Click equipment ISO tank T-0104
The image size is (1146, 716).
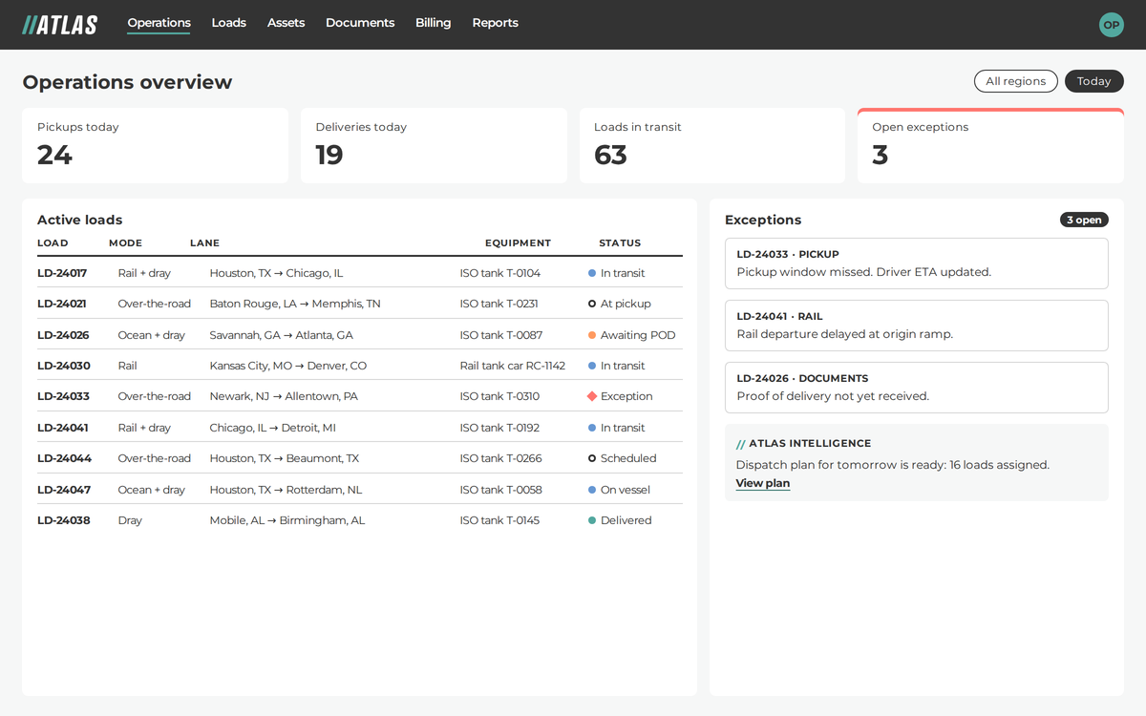click(x=499, y=273)
